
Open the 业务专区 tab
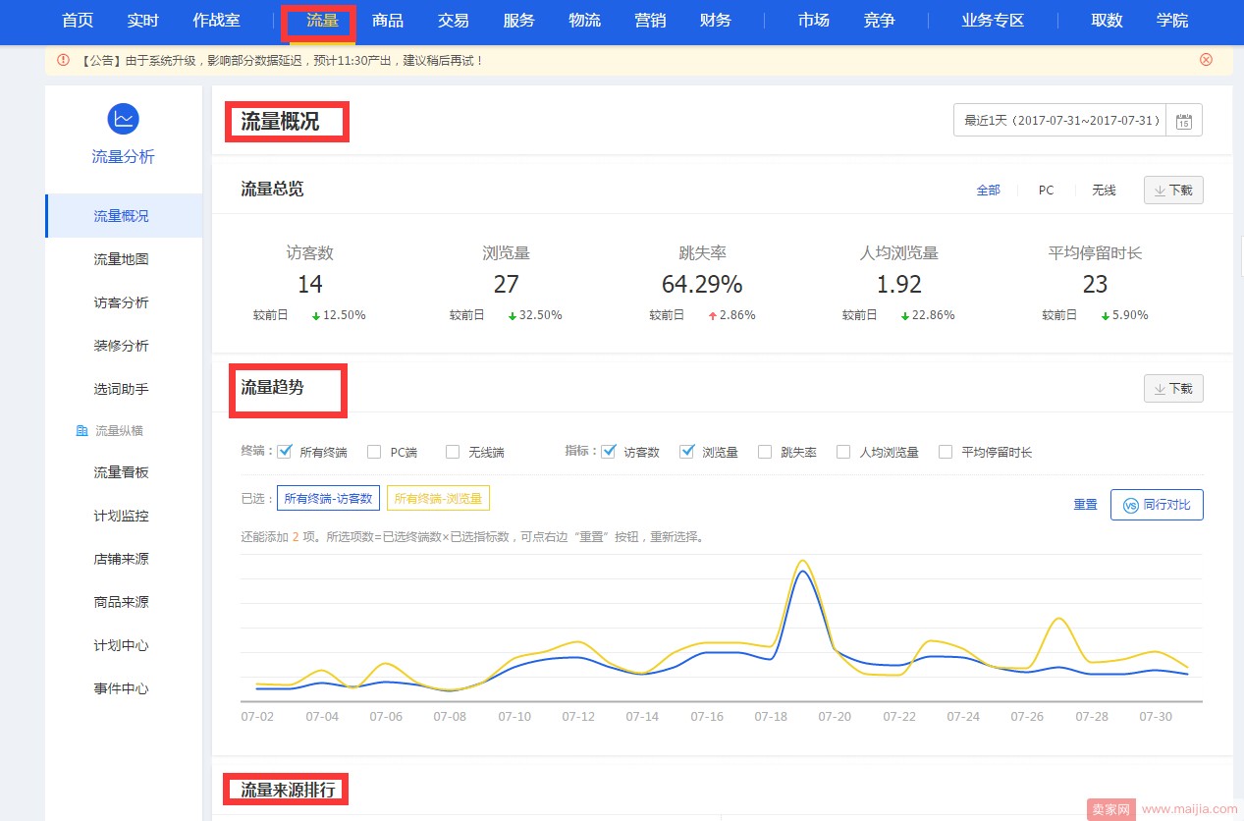(994, 21)
